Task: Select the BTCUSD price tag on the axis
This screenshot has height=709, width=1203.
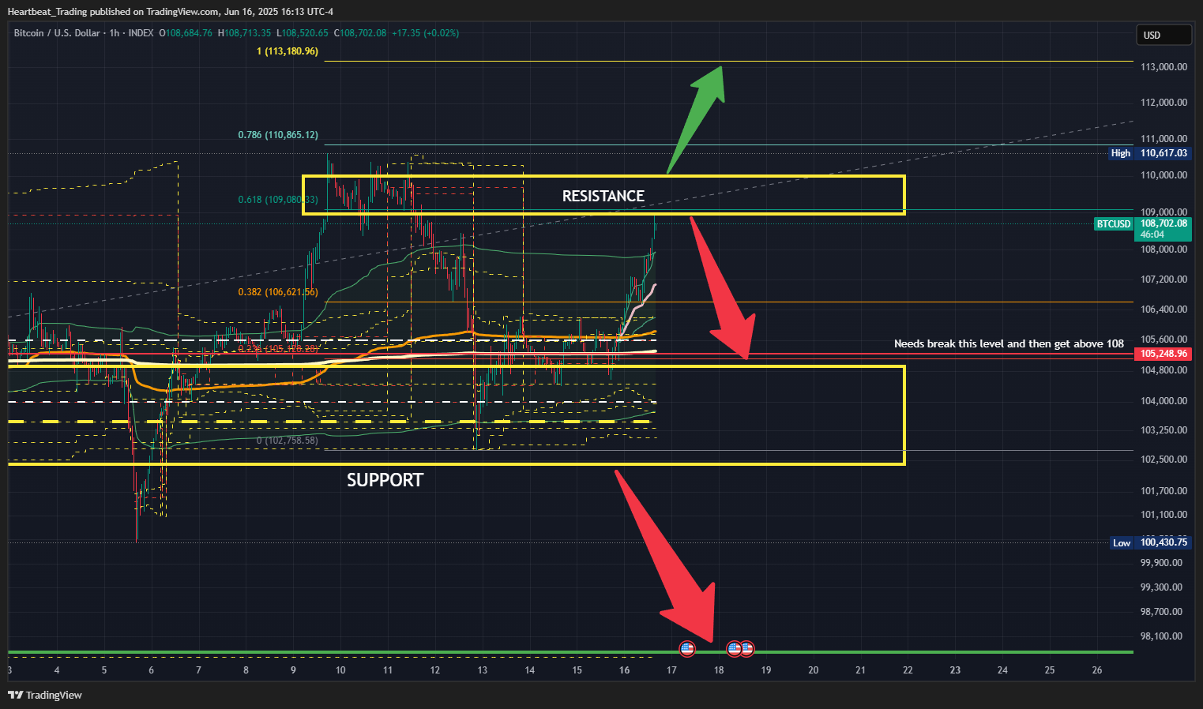Action: 1114,224
